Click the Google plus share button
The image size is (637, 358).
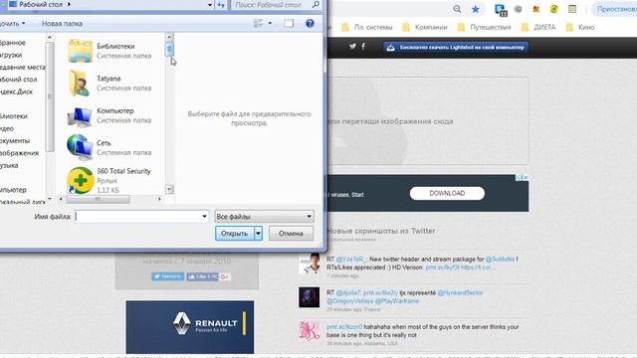click(x=225, y=276)
